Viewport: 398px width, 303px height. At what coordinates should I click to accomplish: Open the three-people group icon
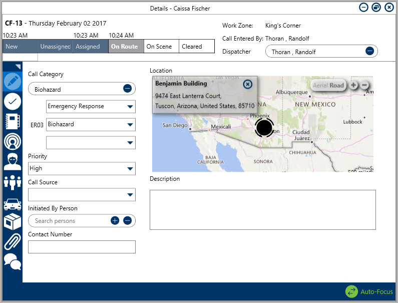tap(13, 182)
